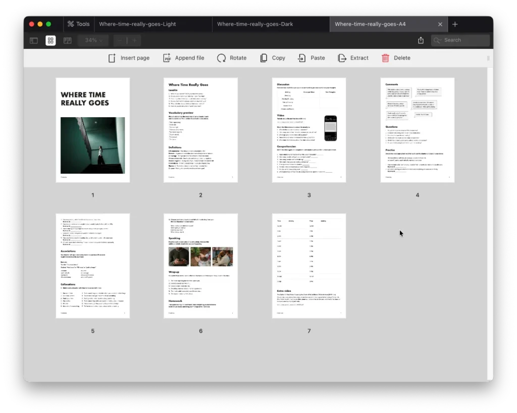Click the Insert page icon

tap(112, 58)
